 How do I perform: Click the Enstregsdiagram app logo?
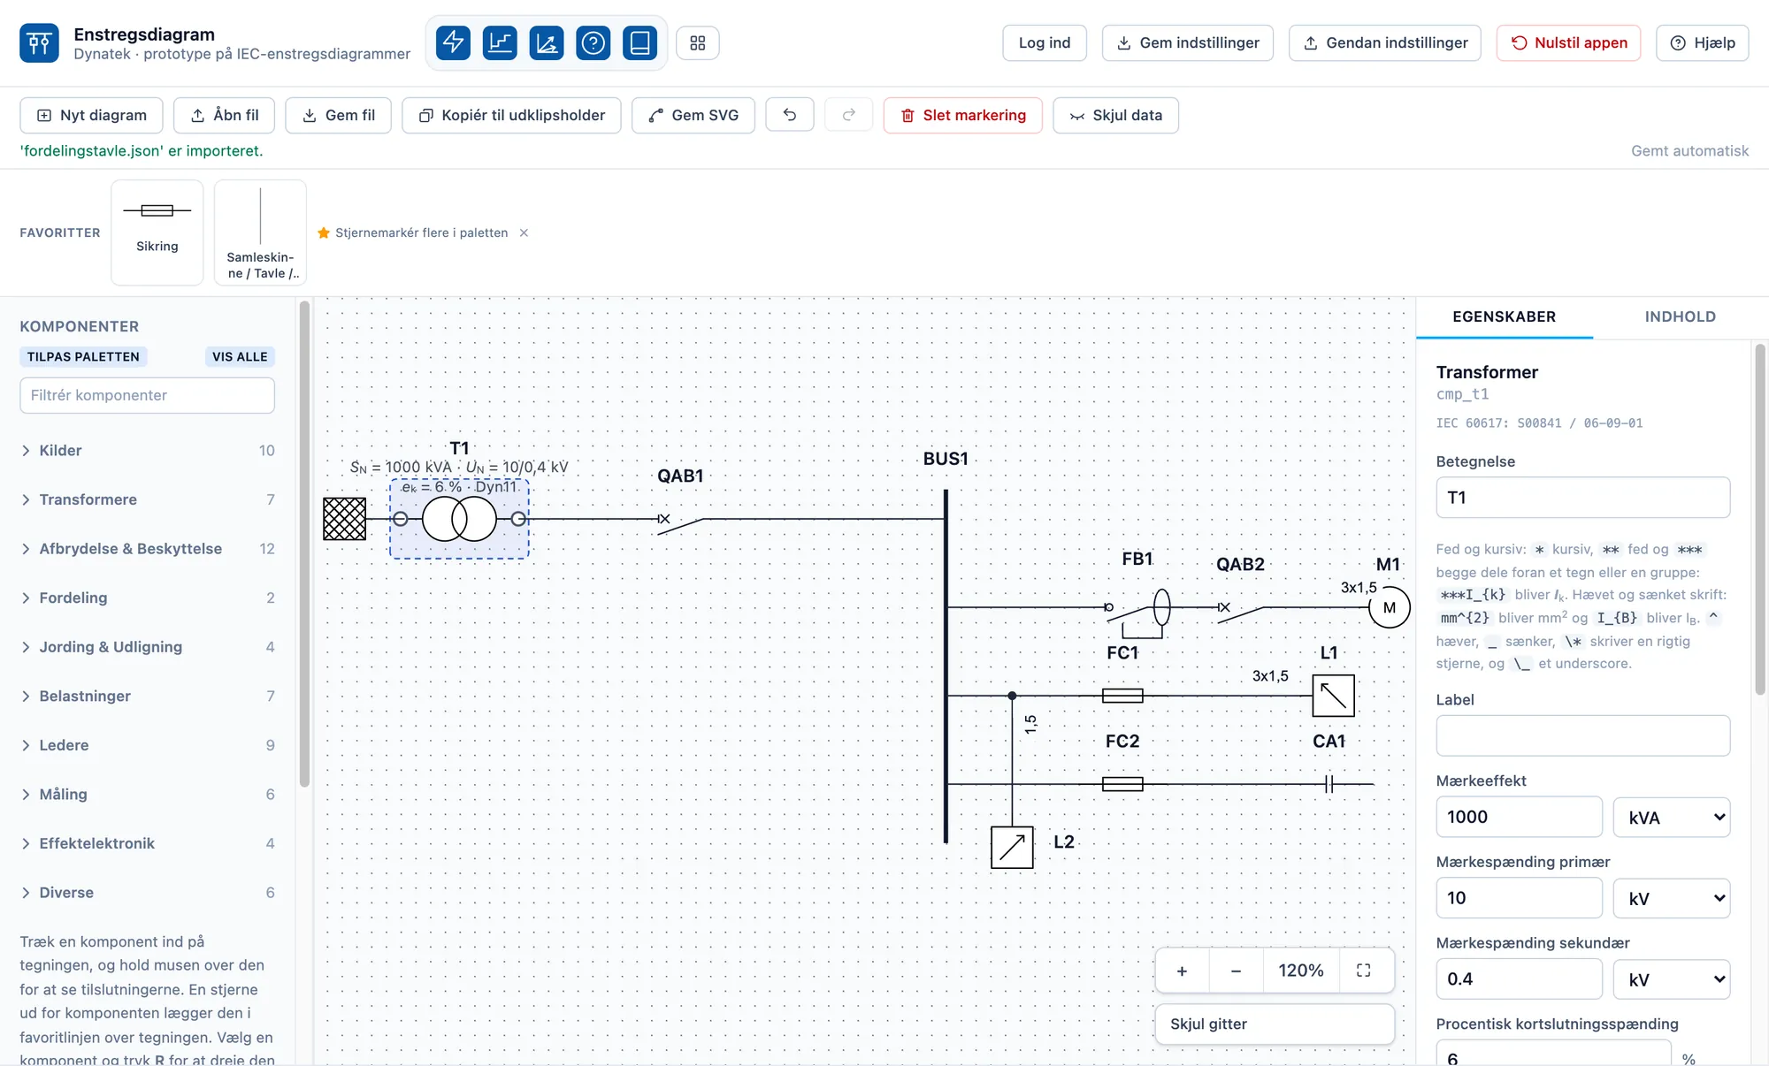pyautogui.click(x=39, y=42)
